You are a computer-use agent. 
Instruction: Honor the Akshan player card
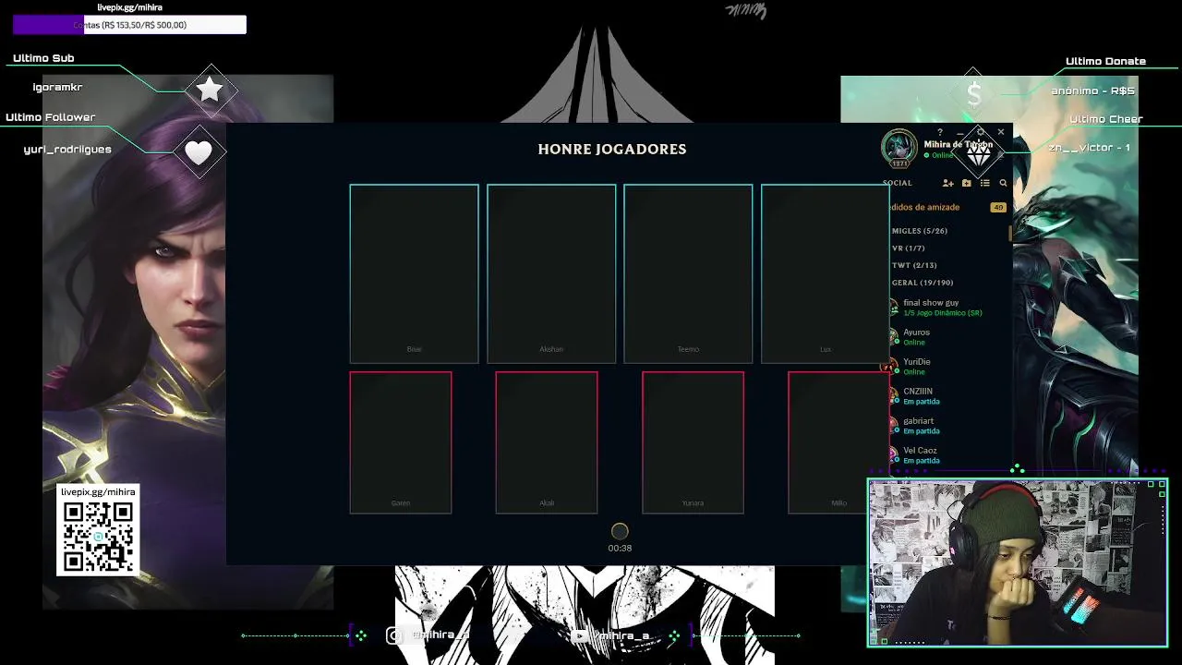[551, 273]
